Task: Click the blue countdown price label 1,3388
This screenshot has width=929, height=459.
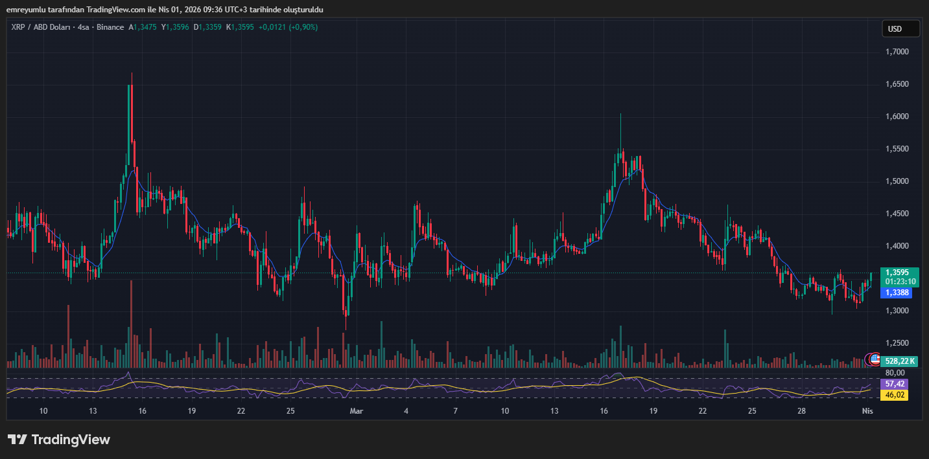Action: 899,293
